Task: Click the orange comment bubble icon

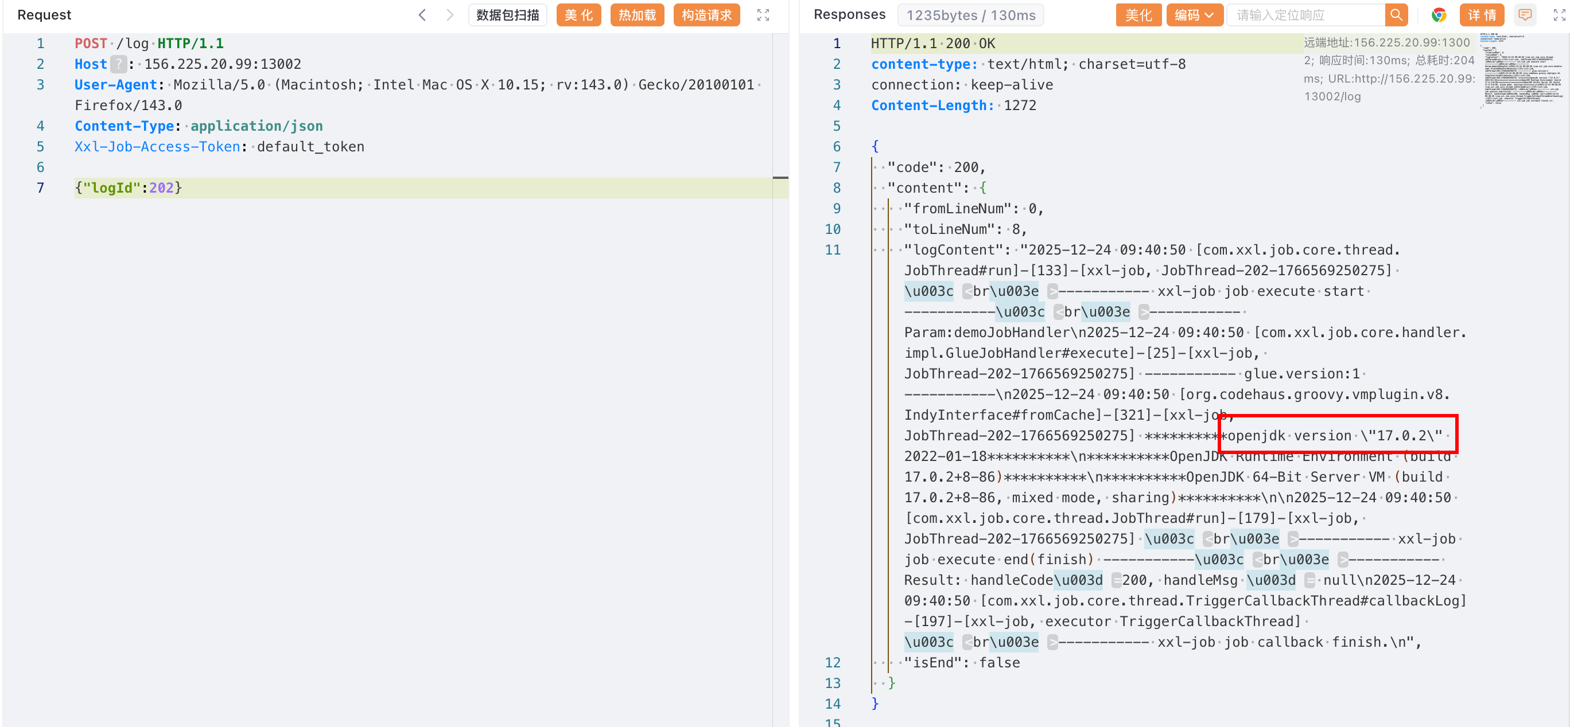Action: [1524, 14]
